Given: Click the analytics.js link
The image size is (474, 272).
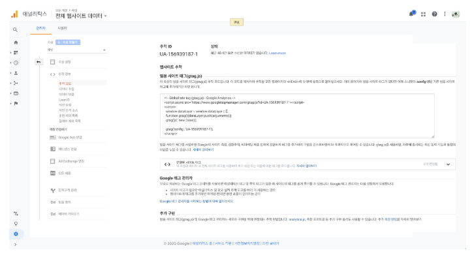Looking at the screenshot, I should pos(297,219).
